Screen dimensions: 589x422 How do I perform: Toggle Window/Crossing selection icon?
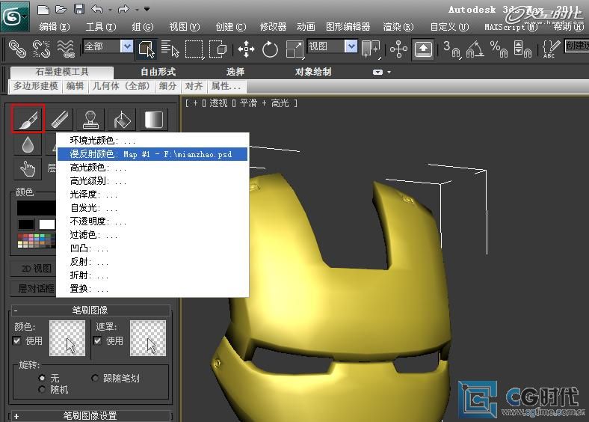click(x=218, y=49)
